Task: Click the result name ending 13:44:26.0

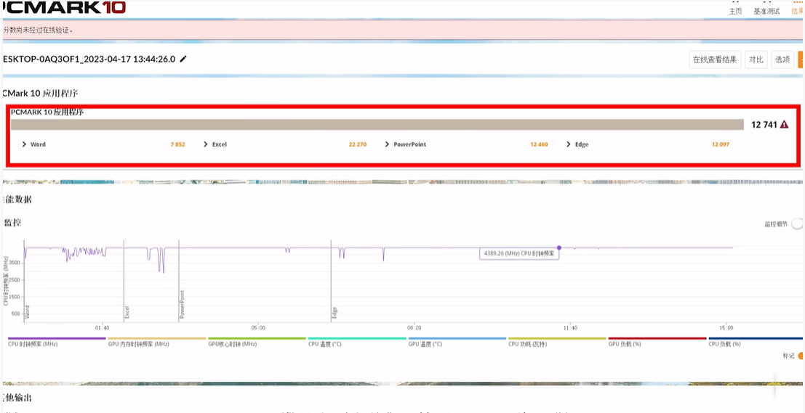Action: [89, 60]
